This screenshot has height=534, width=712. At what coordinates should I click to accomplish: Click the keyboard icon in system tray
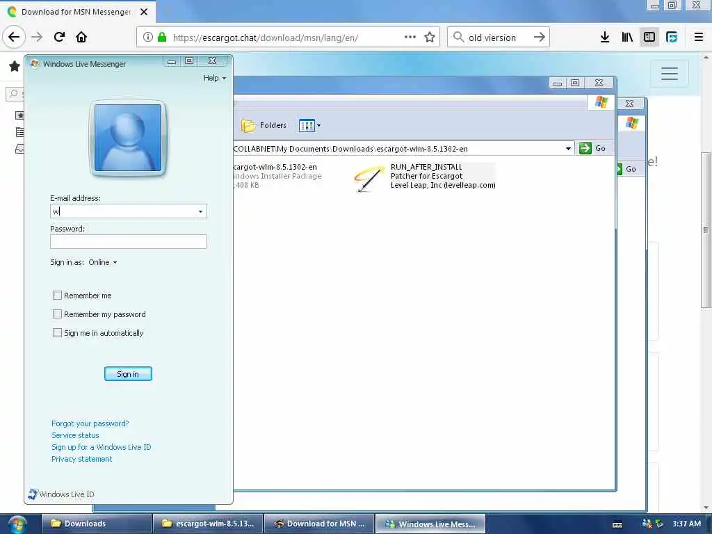tap(617, 524)
